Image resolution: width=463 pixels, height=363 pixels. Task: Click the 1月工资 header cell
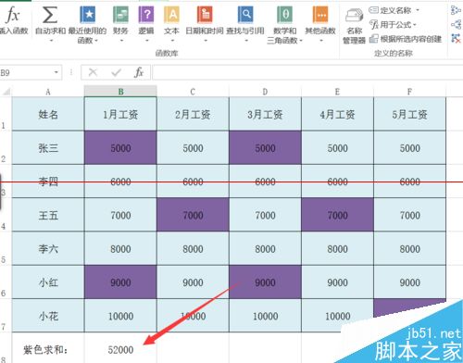[x=120, y=114]
